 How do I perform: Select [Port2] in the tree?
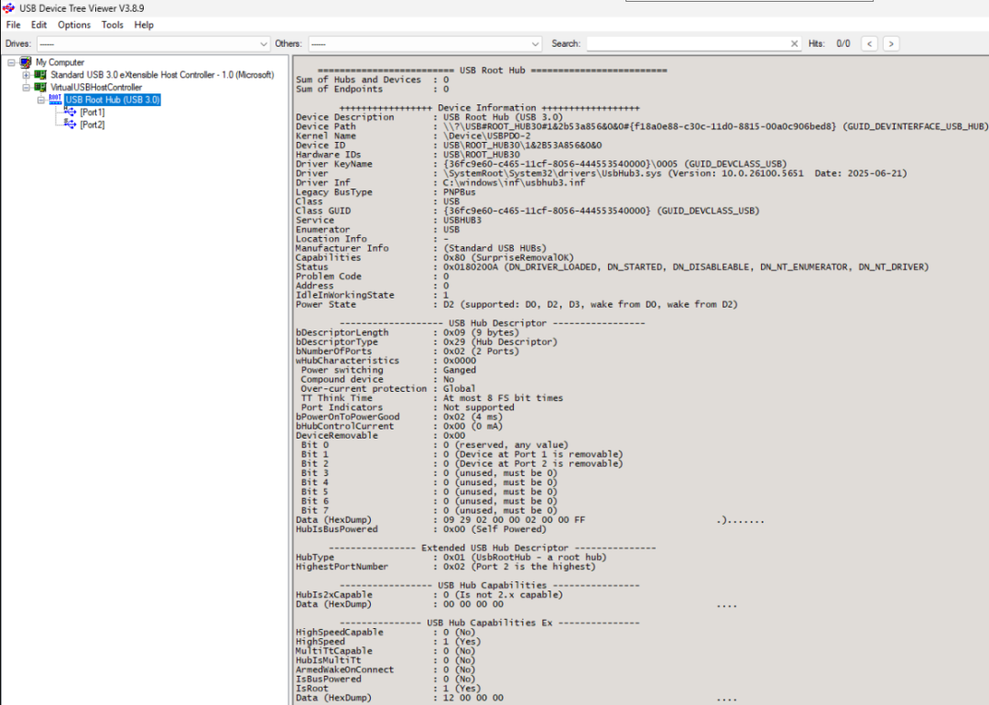coord(92,125)
